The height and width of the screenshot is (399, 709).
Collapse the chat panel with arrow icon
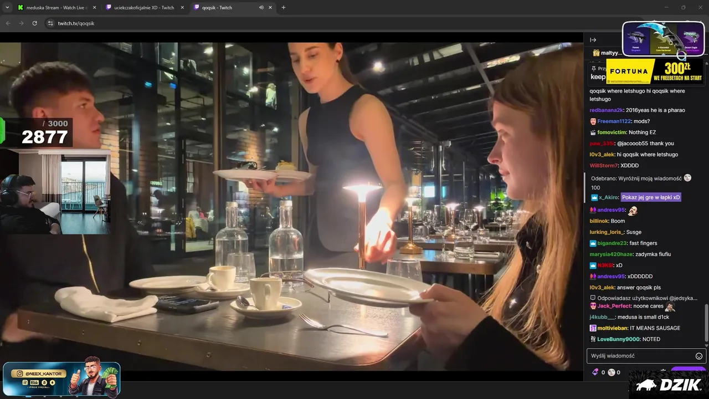pos(593,40)
